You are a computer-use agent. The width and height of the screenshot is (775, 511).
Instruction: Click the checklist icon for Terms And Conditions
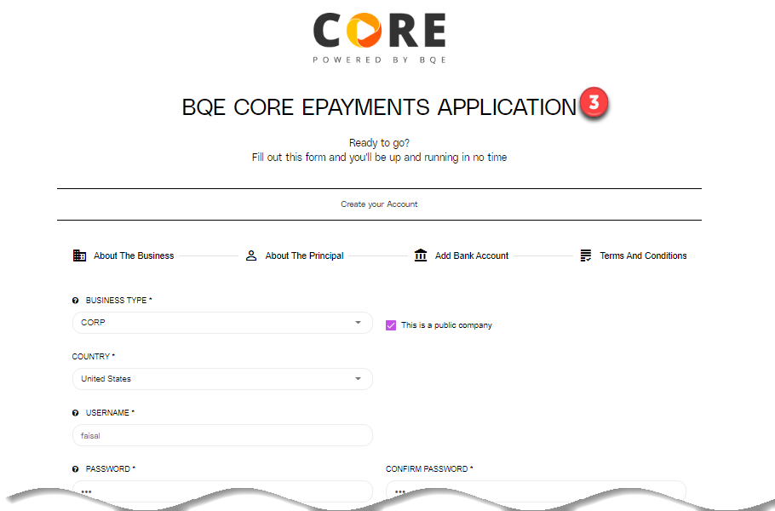(586, 255)
